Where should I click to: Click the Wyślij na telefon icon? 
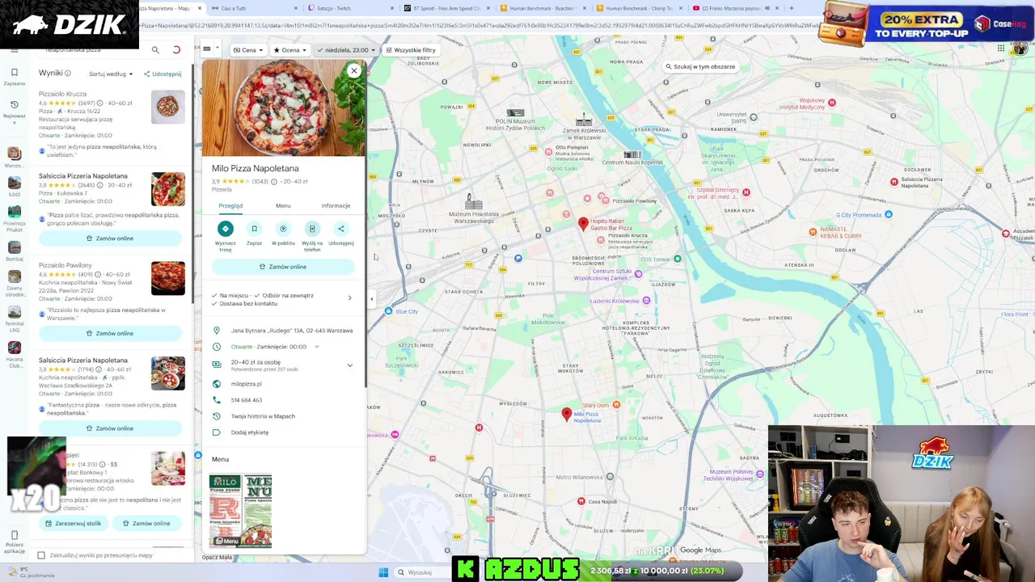pyautogui.click(x=312, y=229)
